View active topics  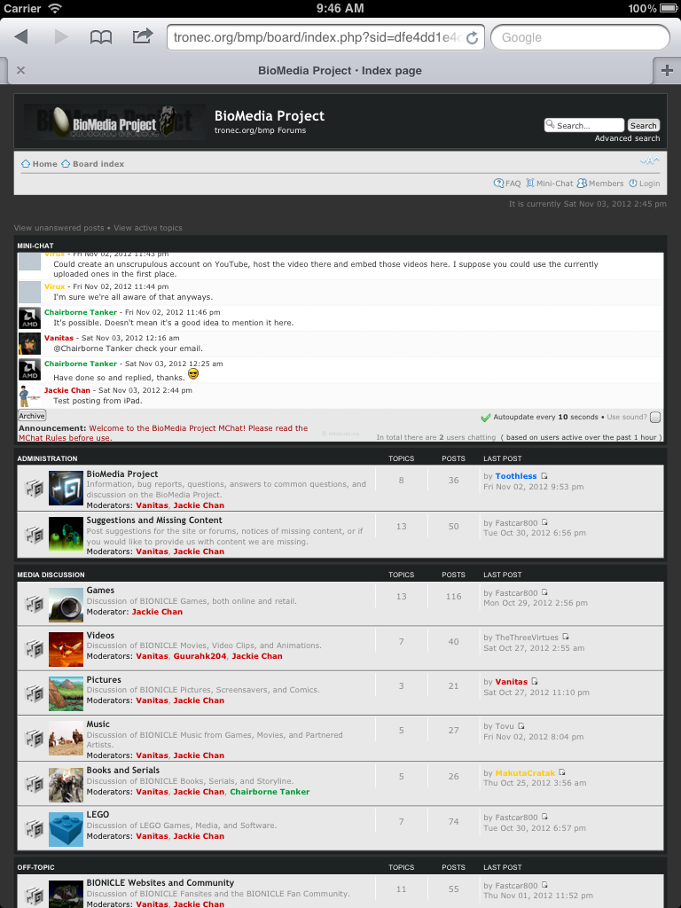148,228
